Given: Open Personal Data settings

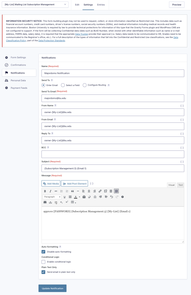Looking at the screenshot, I should coord(18,80).
